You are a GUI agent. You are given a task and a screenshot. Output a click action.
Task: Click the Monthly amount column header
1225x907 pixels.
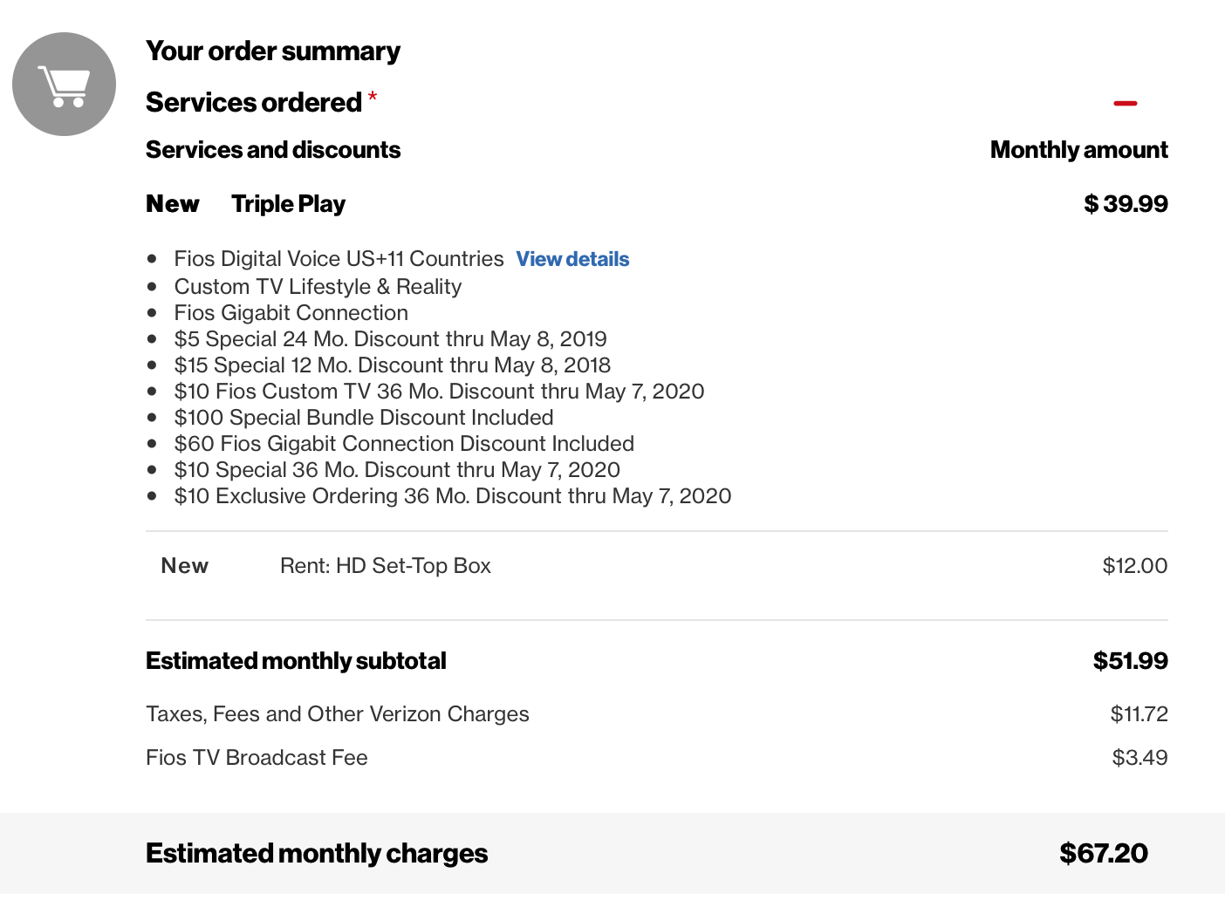(x=1079, y=150)
